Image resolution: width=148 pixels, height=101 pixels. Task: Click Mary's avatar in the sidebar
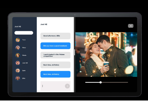(18, 48)
